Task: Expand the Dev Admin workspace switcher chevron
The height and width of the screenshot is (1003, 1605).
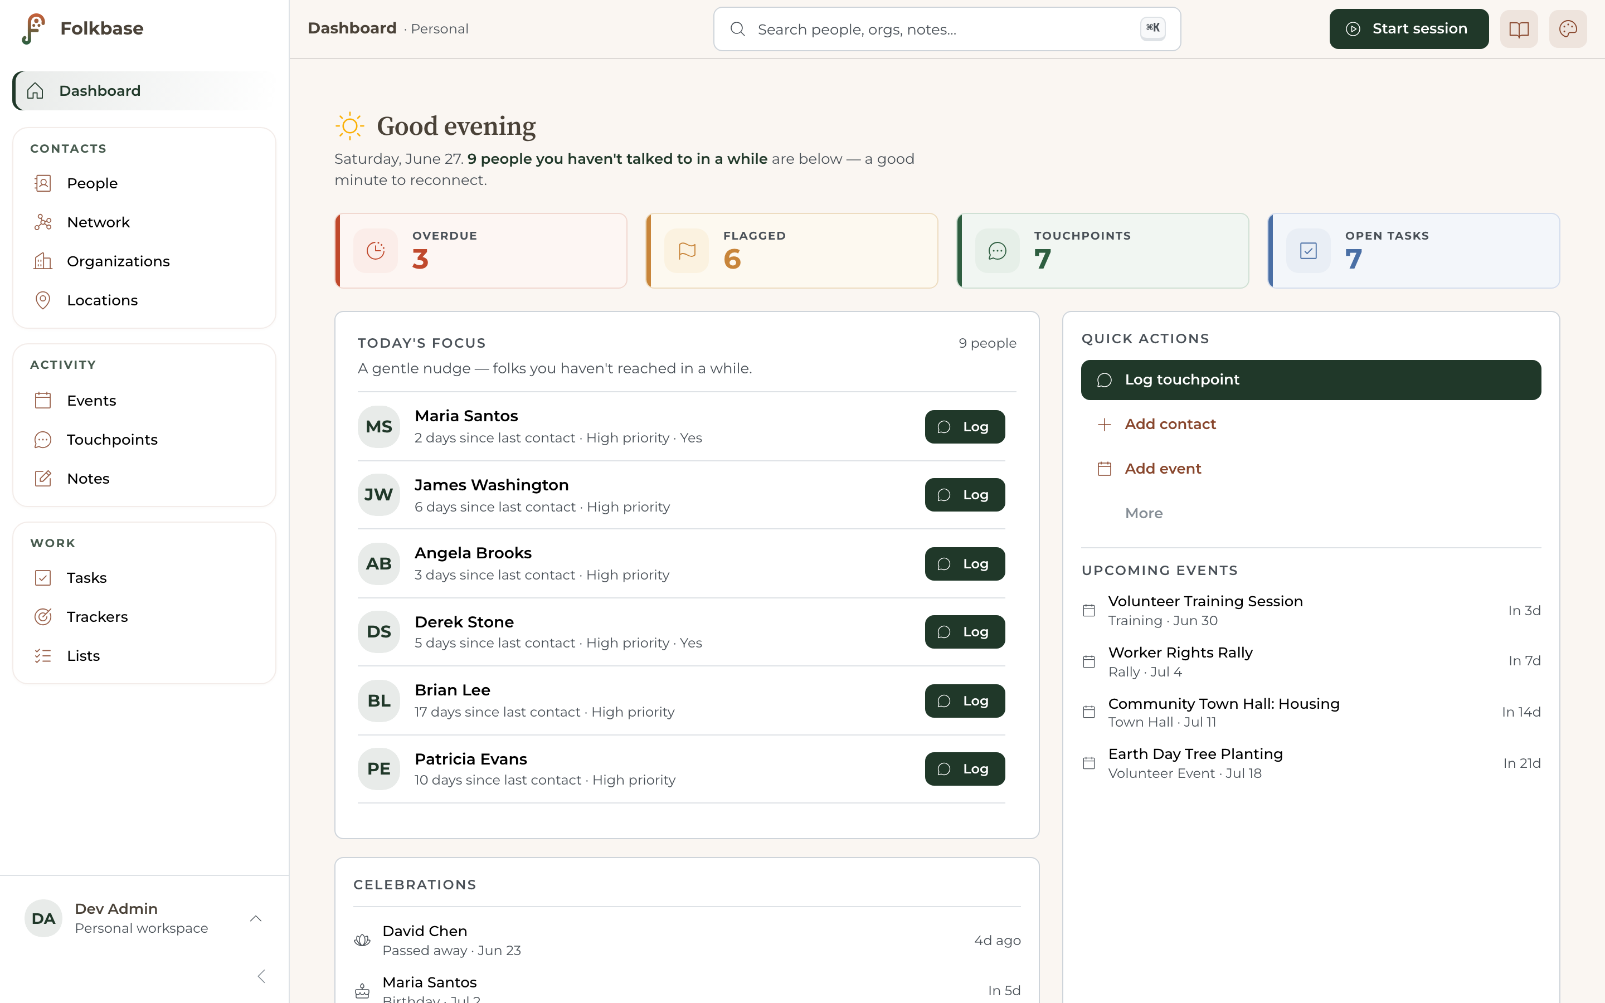Action: point(255,919)
